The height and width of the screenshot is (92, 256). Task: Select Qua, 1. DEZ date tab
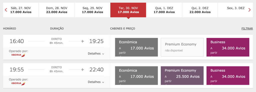pos(164,10)
